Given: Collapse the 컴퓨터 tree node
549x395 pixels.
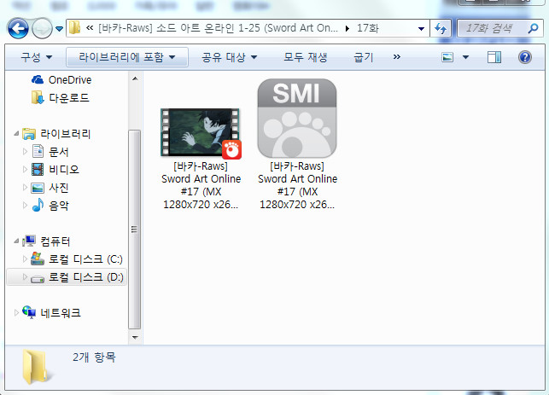Looking at the screenshot, I should click(16, 241).
